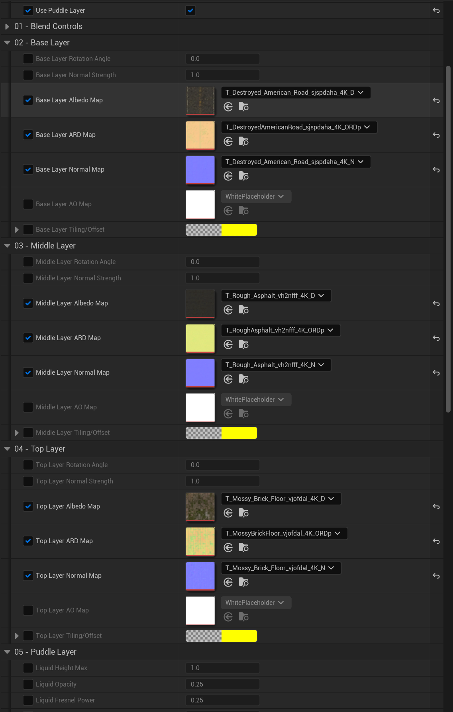Screen dimensions: 453x712
Task: Disable Middle Layer ARD Map override
Action: (28, 338)
